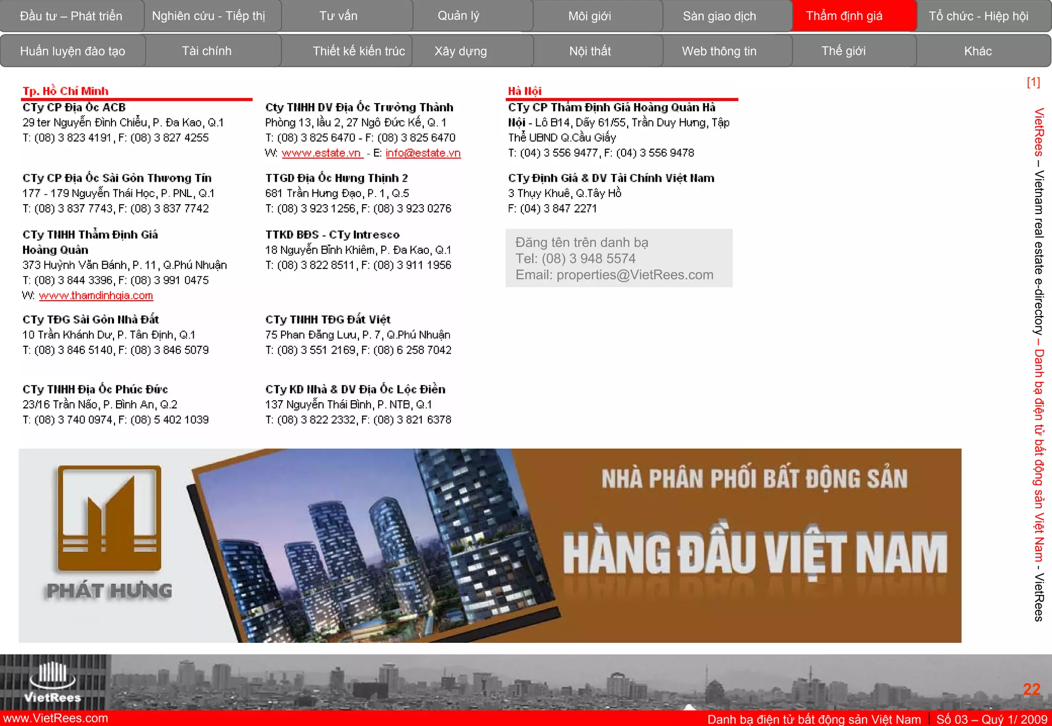Image resolution: width=1052 pixels, height=726 pixels.
Task: Select address 10 Trần Khánh Dư, P. Tân Định
Action: (x=109, y=335)
